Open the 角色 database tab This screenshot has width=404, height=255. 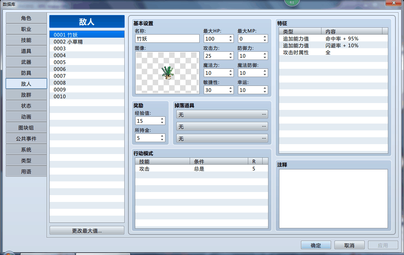26,18
